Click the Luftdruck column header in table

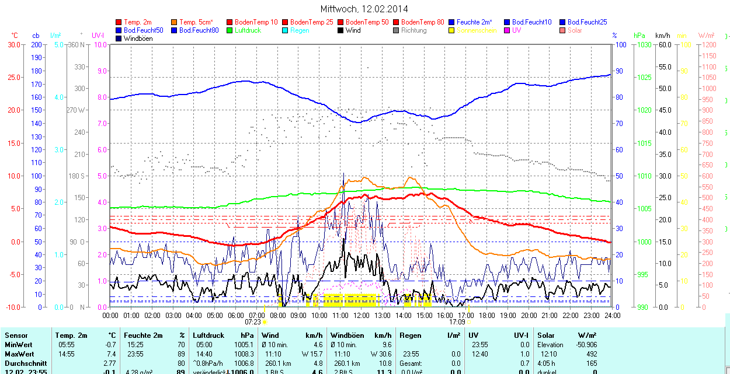[x=208, y=335]
